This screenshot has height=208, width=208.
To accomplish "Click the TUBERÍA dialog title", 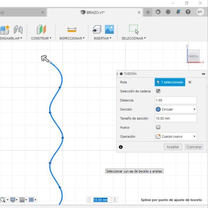I will tap(130, 74).
